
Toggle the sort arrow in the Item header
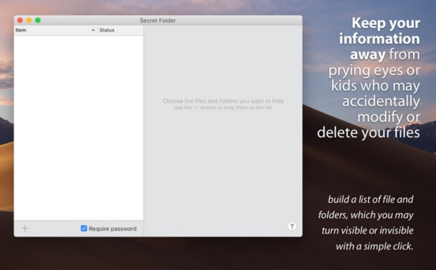click(x=93, y=30)
